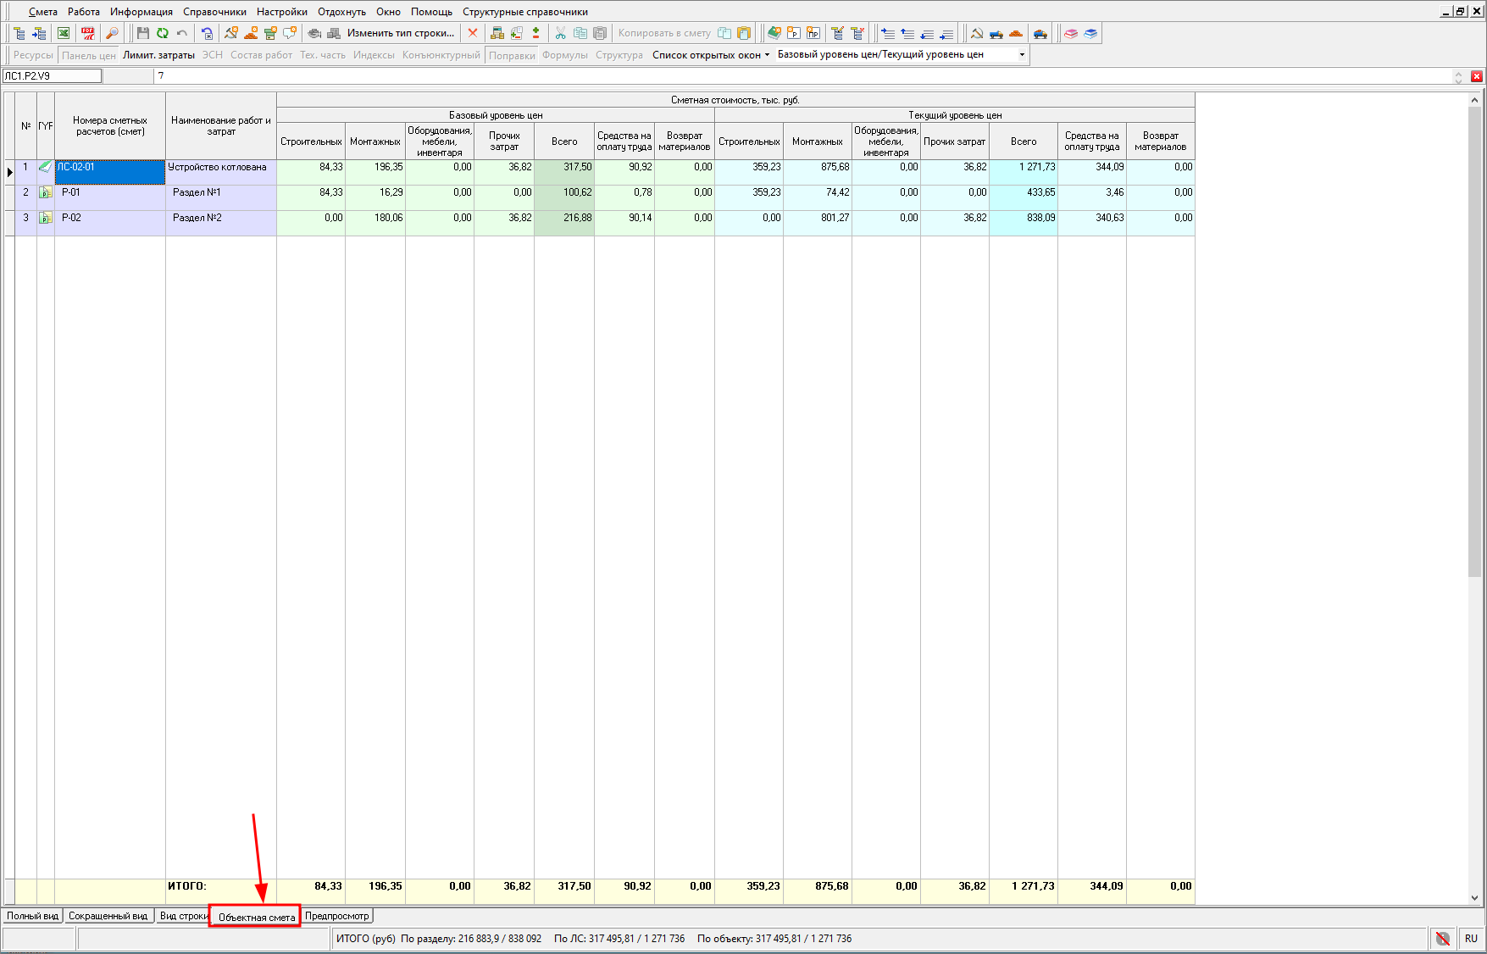Open the Справочники menu
The width and height of the screenshot is (1487, 954).
[214, 12]
